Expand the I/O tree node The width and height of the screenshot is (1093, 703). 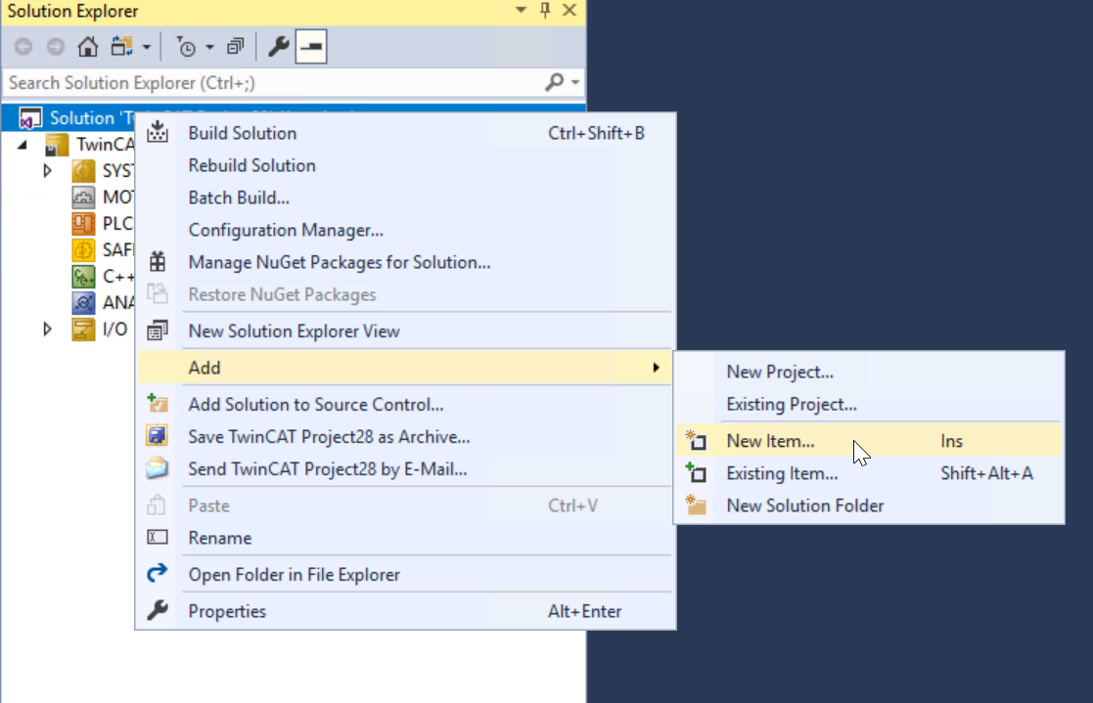click(x=47, y=329)
